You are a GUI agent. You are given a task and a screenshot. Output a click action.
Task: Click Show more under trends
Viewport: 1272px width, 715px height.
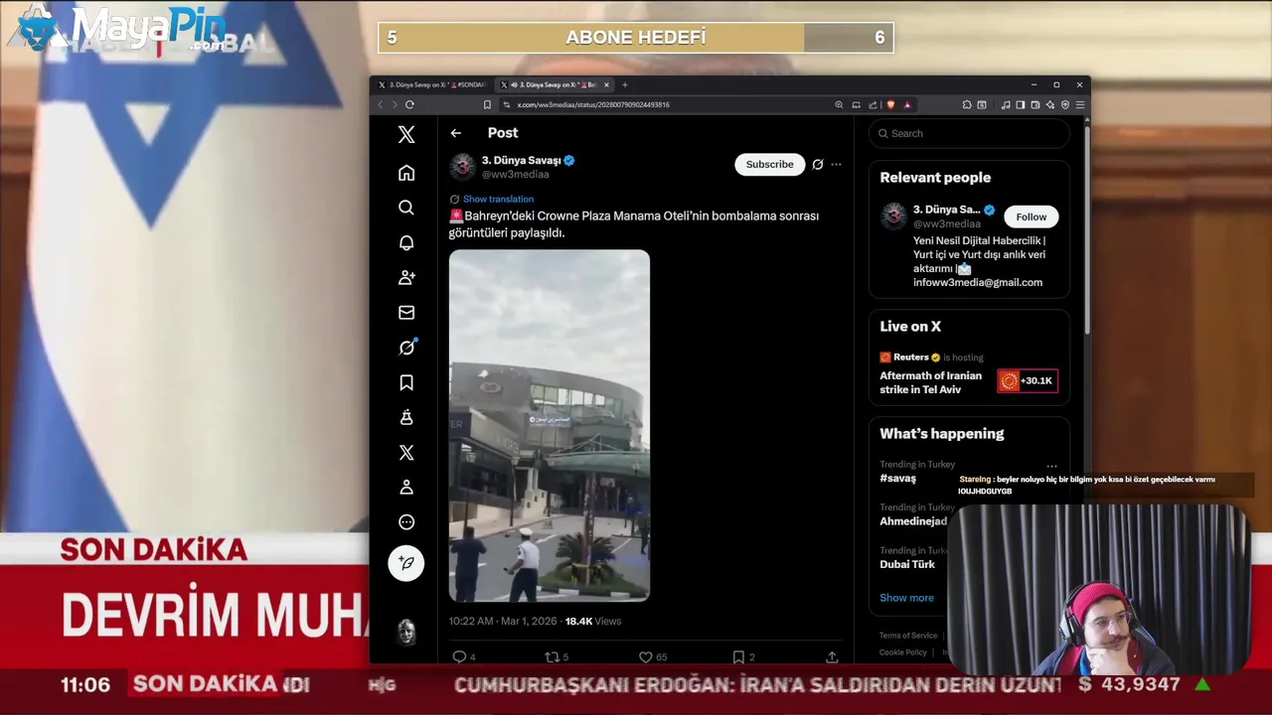click(906, 598)
